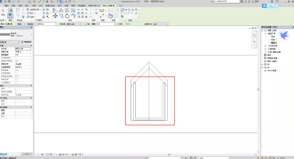Click the Rectangle draw tool

(126, 10)
